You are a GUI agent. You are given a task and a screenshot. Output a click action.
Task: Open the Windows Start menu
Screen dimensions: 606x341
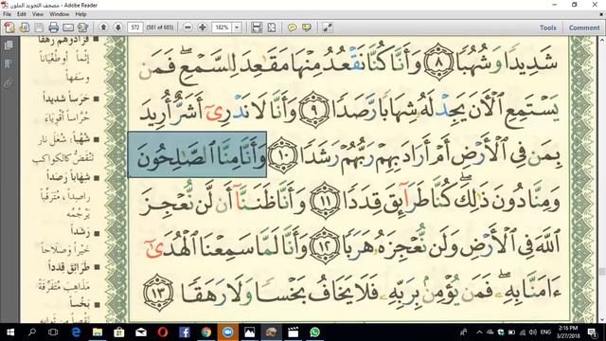coord(10,332)
